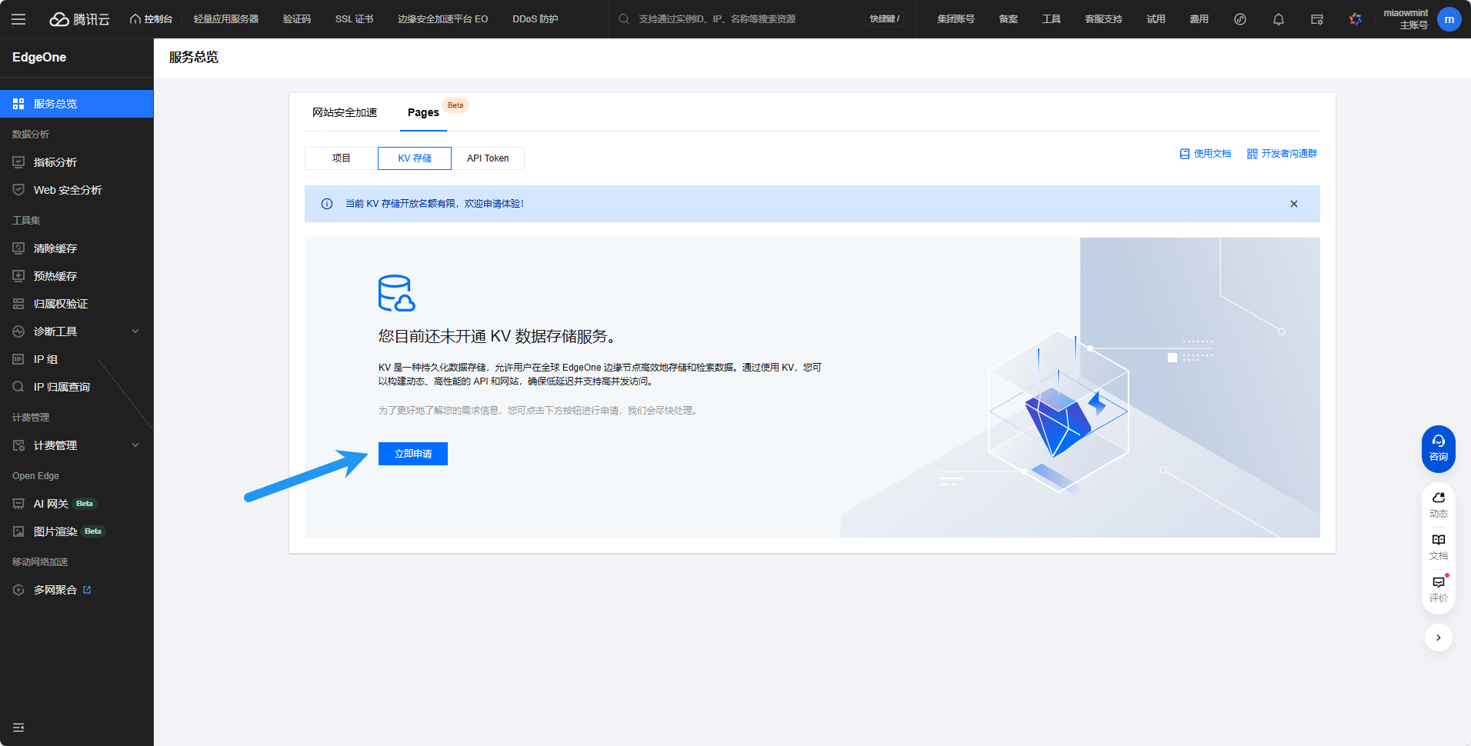Open the 动态 updates icon
Screen dimensions: 1471x746
tap(1438, 504)
